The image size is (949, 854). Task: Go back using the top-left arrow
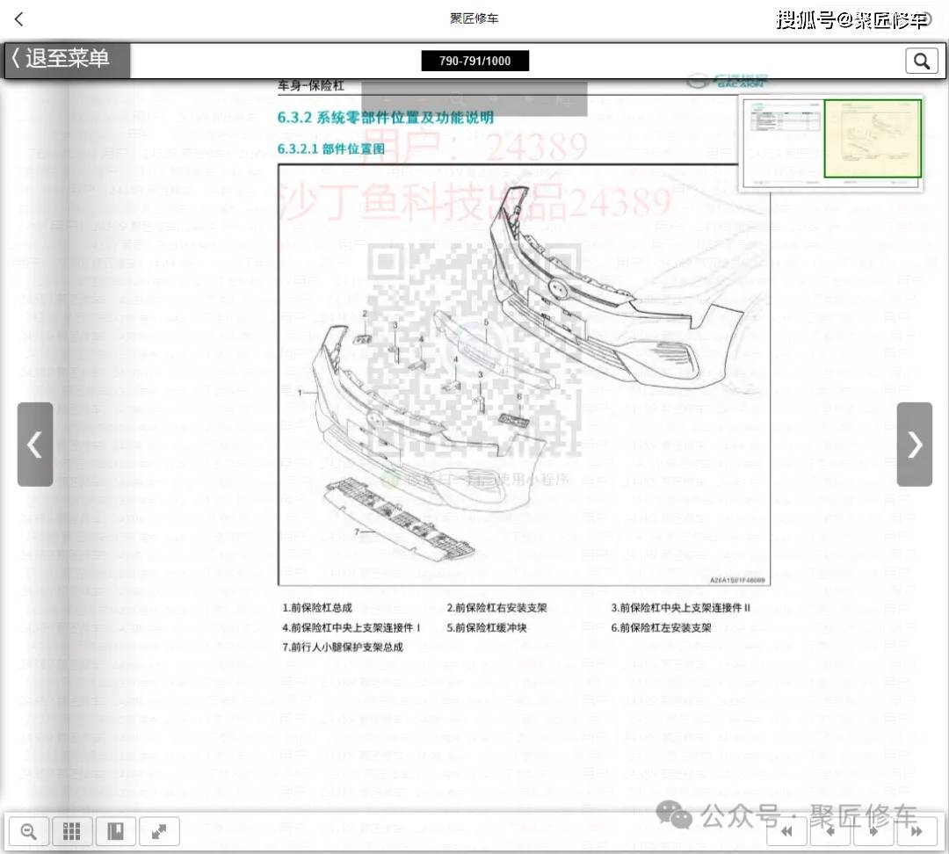[x=18, y=19]
